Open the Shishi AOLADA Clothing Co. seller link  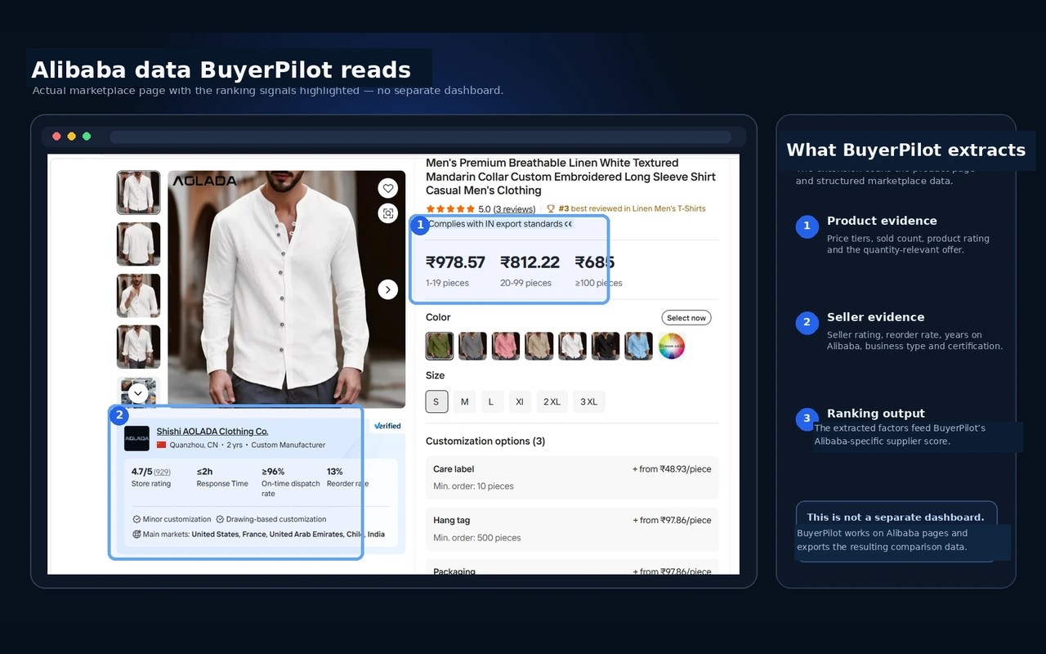(212, 432)
